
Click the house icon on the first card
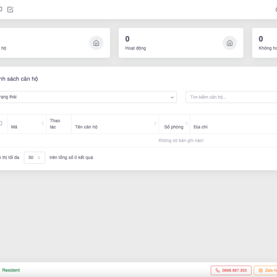[x=96, y=43]
